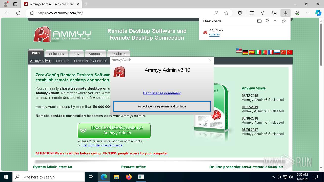Select the Russian flag language
Image resolution: width=324 pixels, height=182 pixels.
[277, 52]
